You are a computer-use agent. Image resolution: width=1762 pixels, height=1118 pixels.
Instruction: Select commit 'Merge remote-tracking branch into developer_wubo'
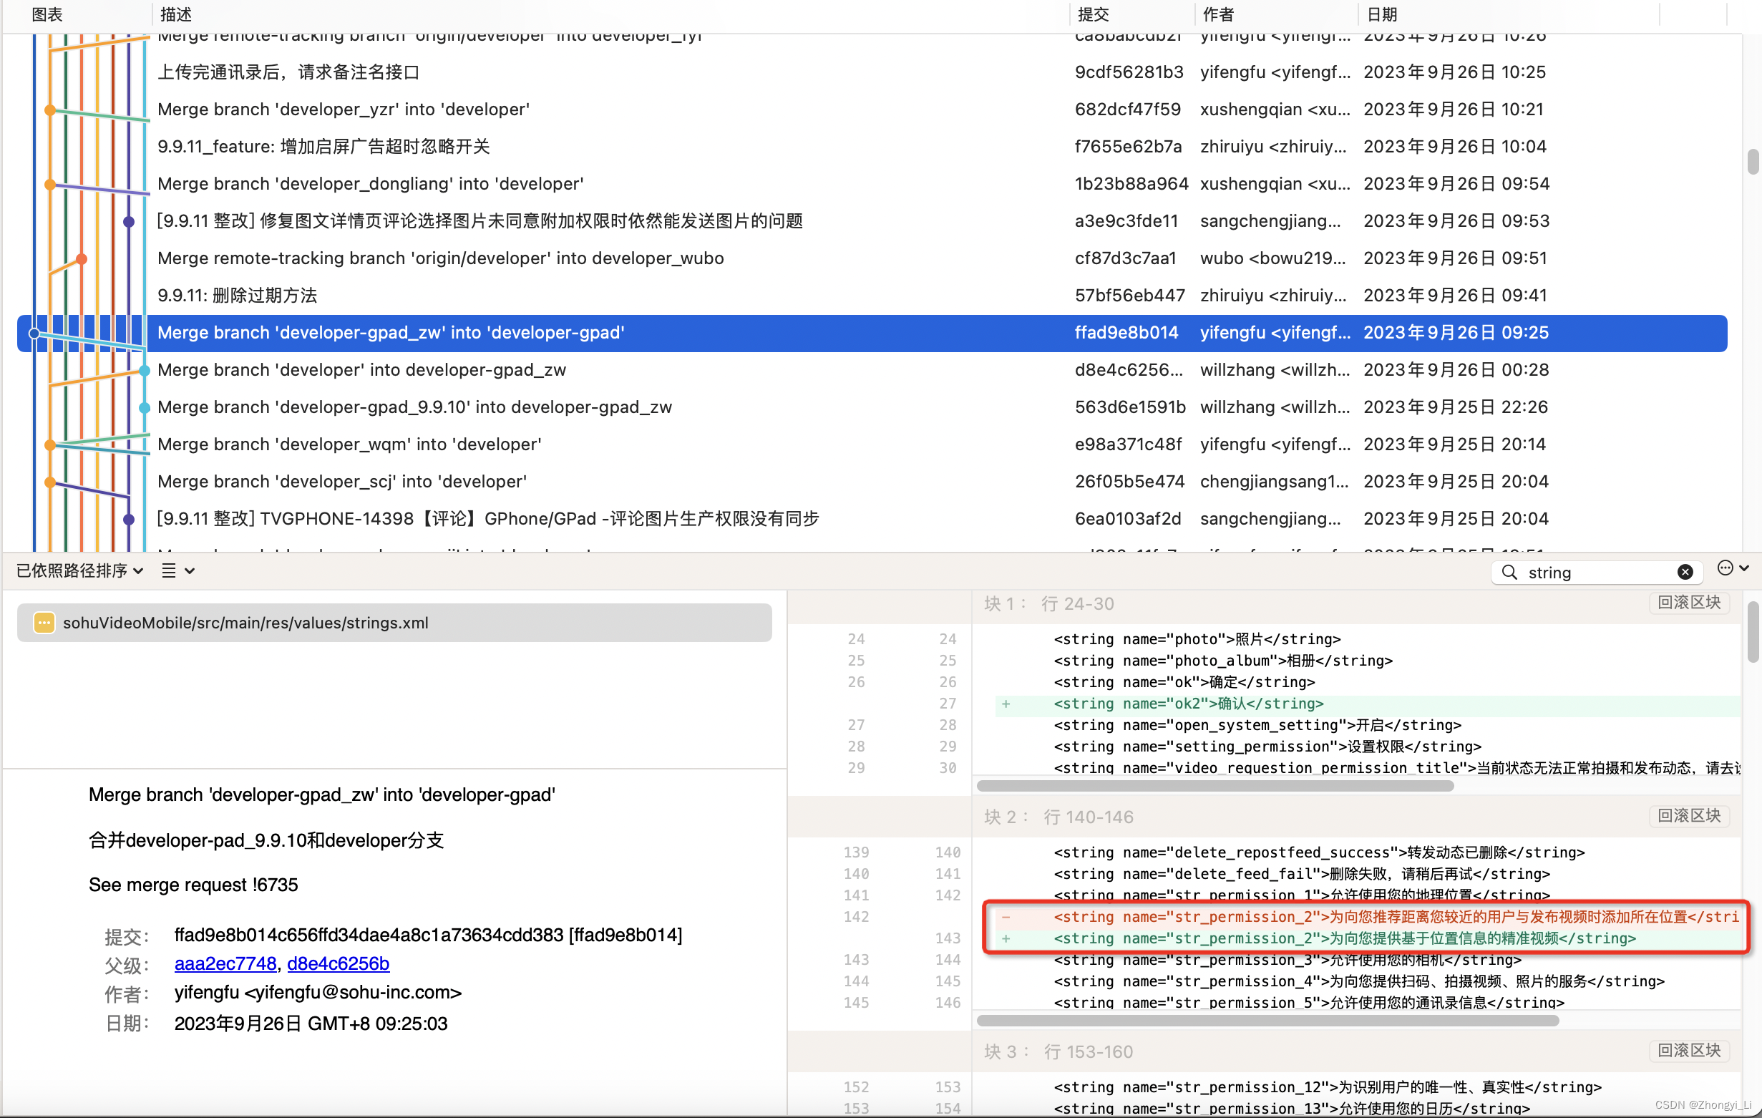(x=872, y=259)
